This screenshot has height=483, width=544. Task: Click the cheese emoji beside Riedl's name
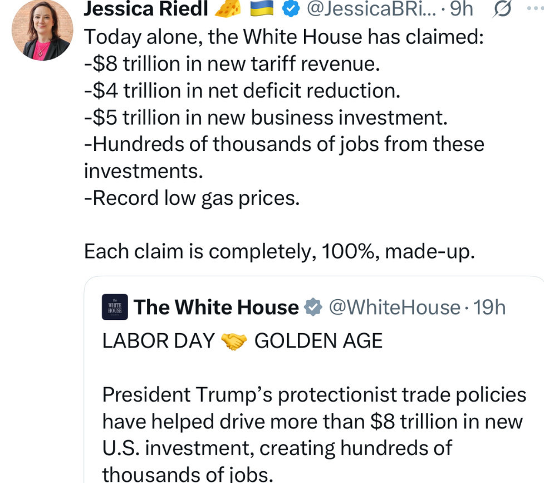228,9
